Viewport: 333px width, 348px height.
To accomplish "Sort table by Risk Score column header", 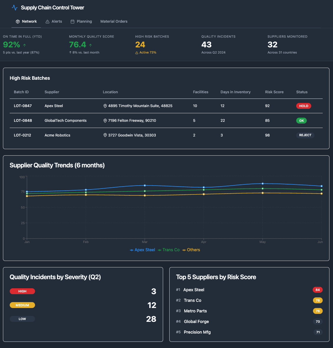I will 274,92.
